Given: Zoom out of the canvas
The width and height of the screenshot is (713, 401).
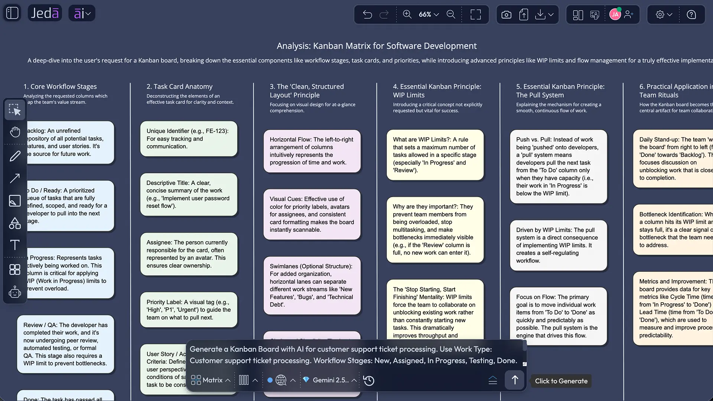Looking at the screenshot, I should 451,14.
